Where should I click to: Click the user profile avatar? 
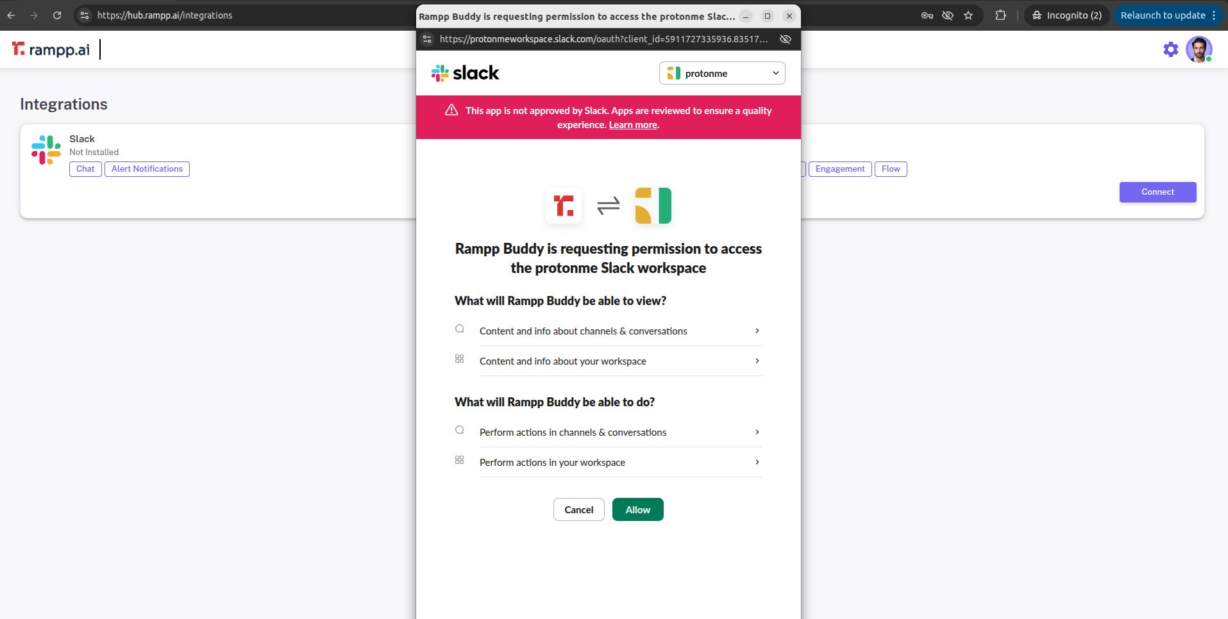tap(1198, 49)
